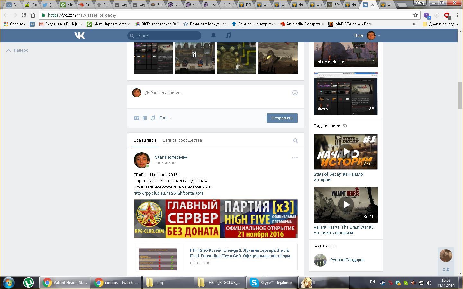Screen dimensions: 463x289
Task: Open the emoji smiley picker
Action: [295, 93]
